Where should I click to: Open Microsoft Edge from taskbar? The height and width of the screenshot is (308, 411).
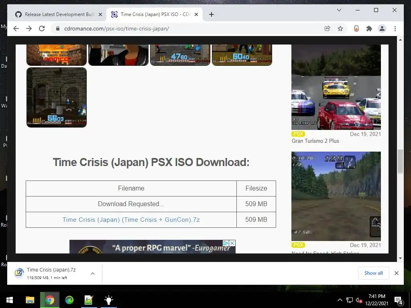point(69,300)
